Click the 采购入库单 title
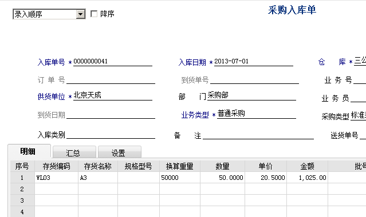The height and width of the screenshot is (217, 366). 292,10
